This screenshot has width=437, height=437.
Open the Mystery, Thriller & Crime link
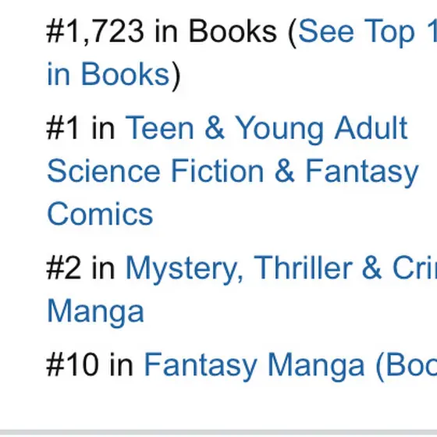point(281,268)
